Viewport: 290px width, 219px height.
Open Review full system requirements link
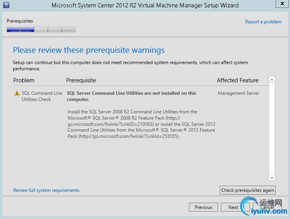click(46, 190)
